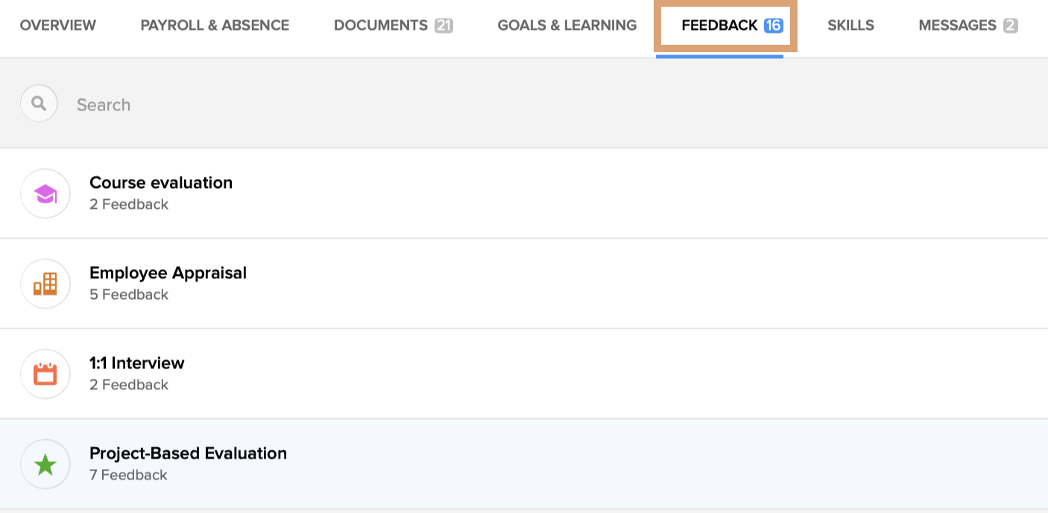Click the Documents count badge 21

tap(444, 25)
